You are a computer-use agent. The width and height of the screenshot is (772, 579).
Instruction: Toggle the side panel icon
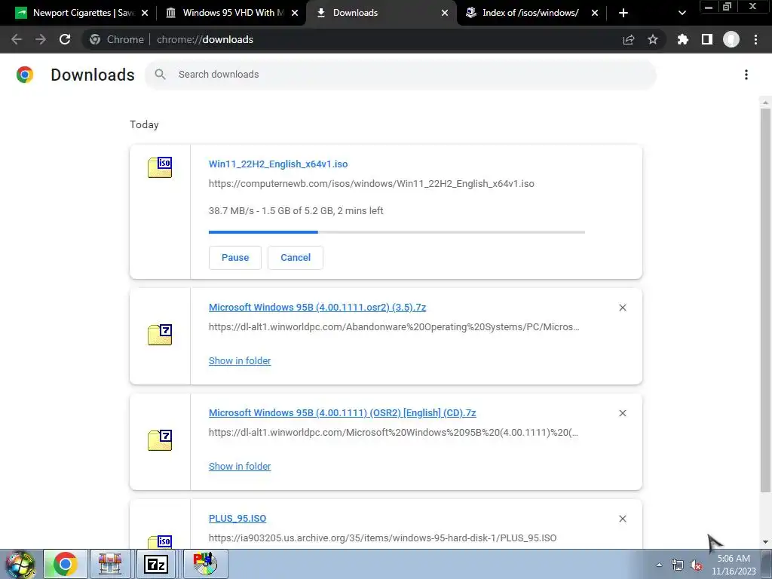[707, 39]
